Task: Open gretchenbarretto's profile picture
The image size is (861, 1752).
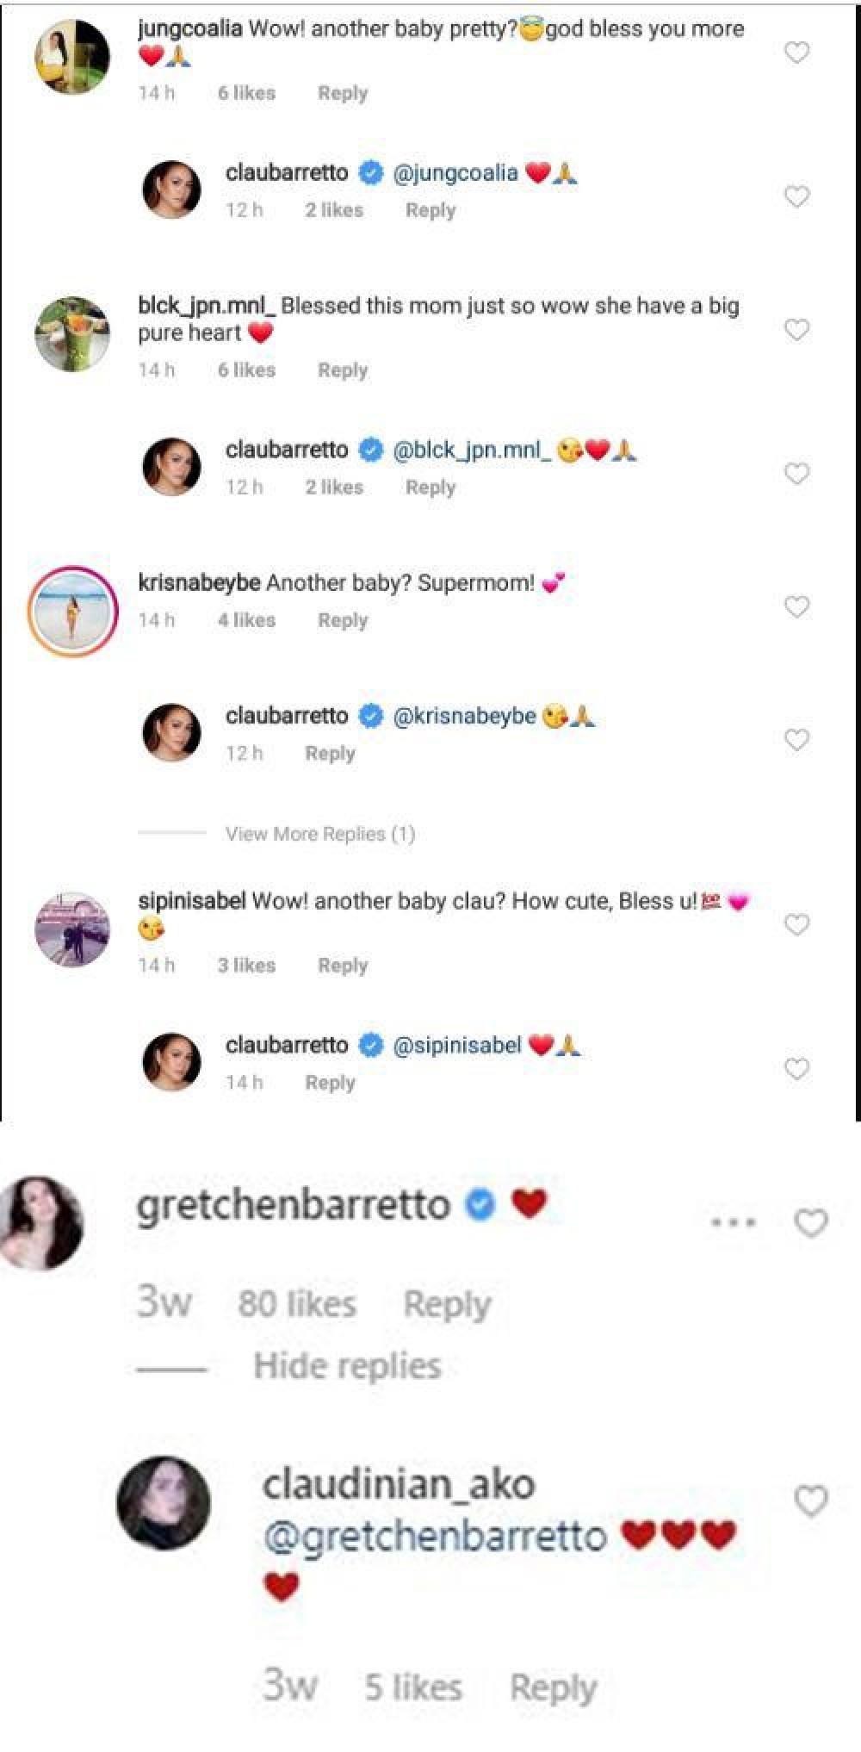Action: [41, 1222]
